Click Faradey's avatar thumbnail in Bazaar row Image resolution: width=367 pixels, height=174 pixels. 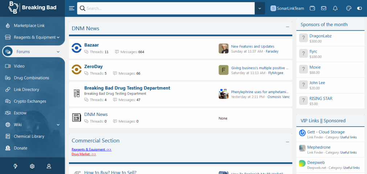(x=224, y=49)
